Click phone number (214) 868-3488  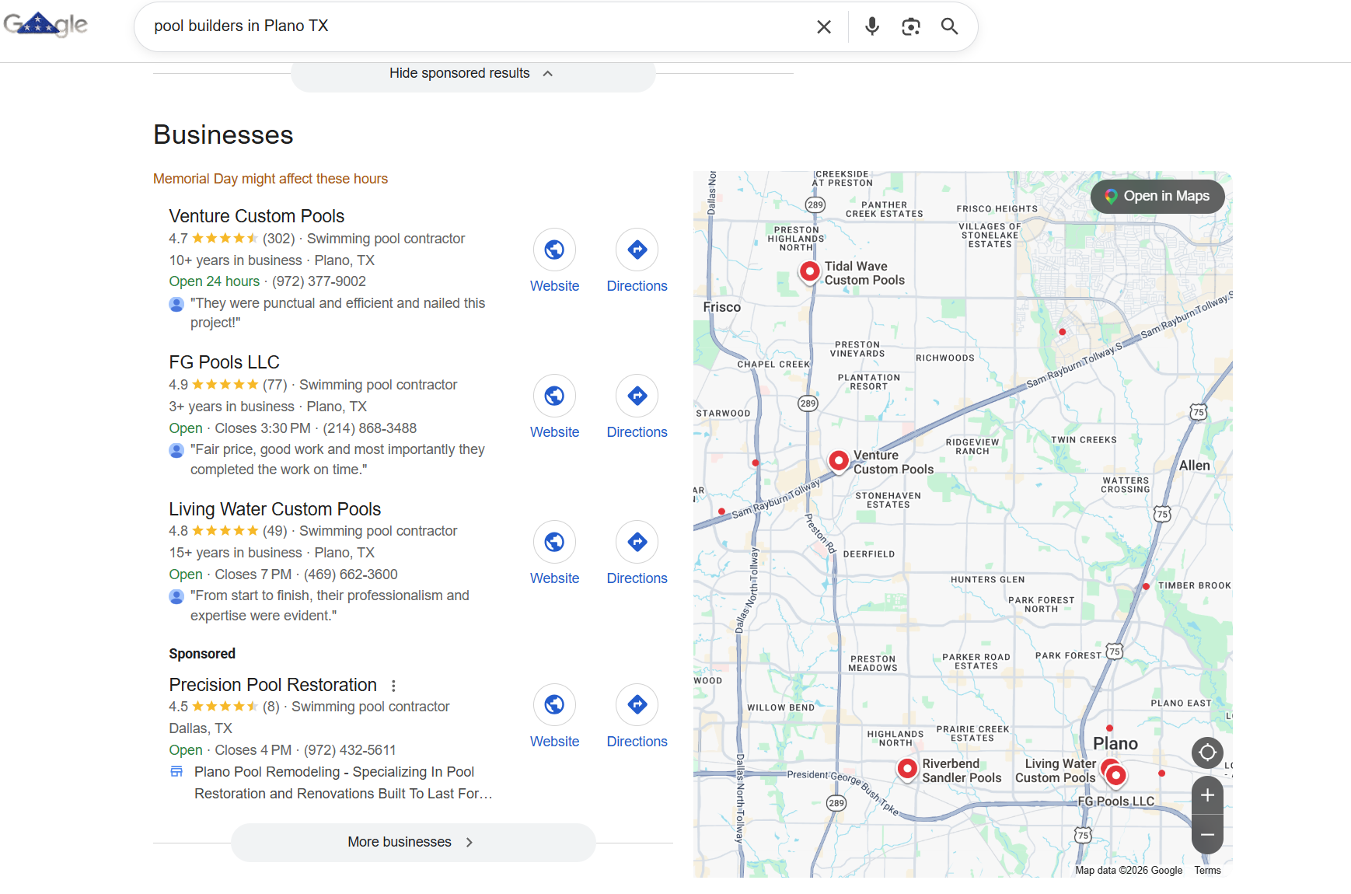[369, 428]
